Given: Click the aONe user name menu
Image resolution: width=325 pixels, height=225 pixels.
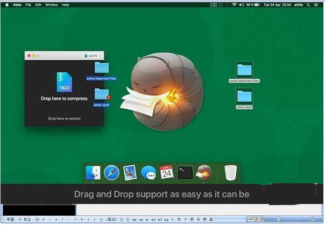Looking at the screenshot, I should coord(299,5).
